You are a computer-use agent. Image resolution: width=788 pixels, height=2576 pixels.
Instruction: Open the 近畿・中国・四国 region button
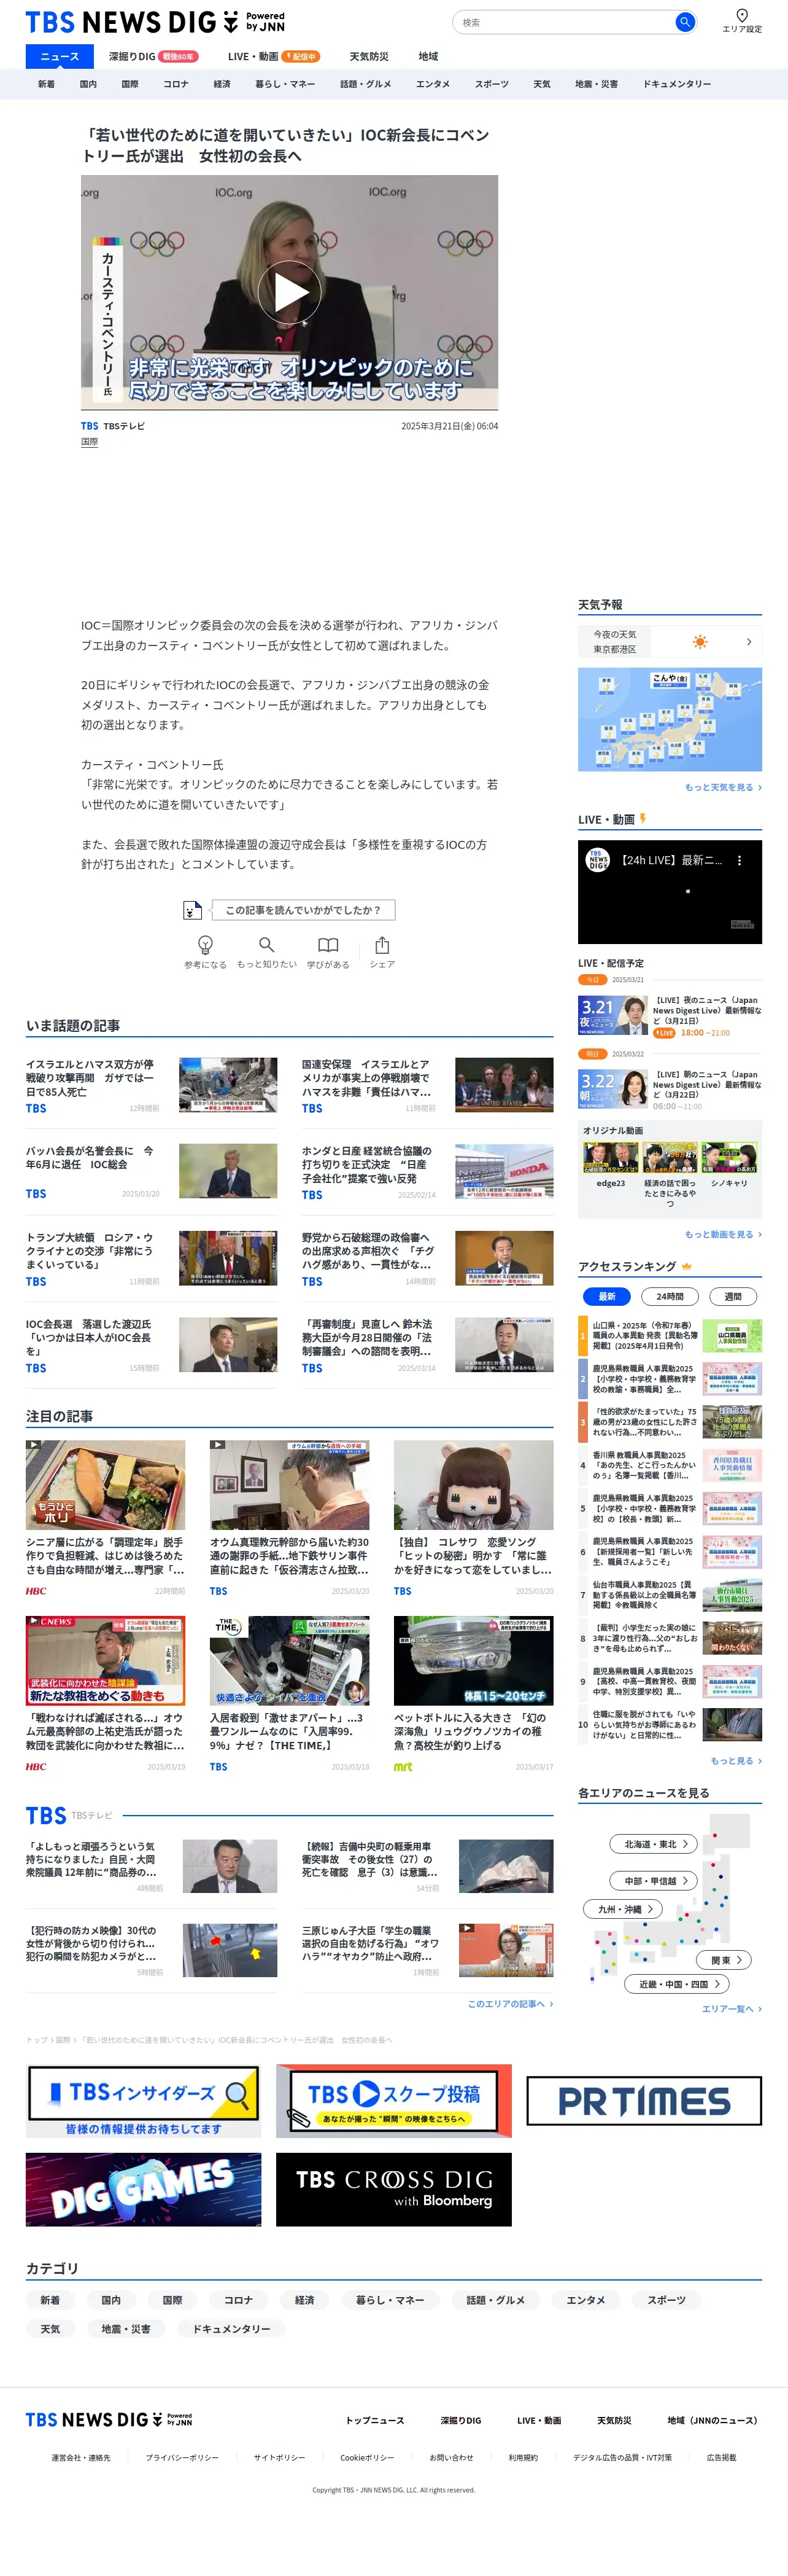click(677, 1984)
